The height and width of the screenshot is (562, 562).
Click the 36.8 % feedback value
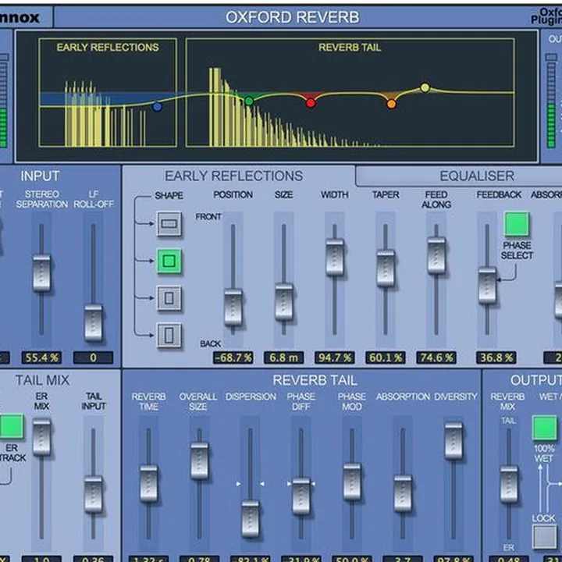[496, 357]
